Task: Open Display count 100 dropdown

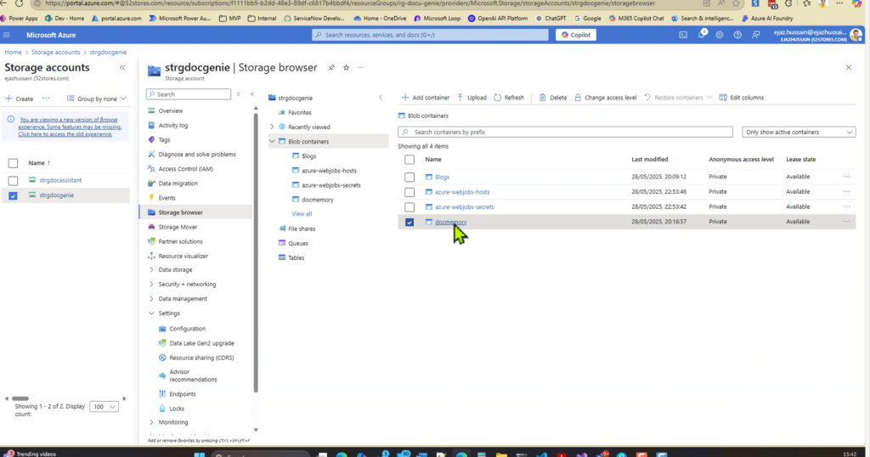Action: click(104, 407)
